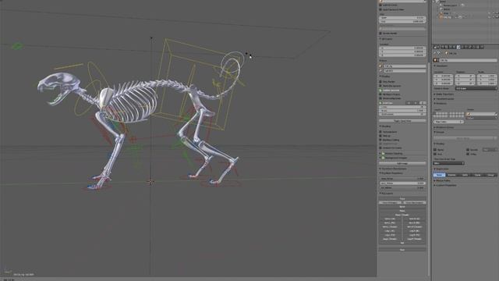The height and width of the screenshot is (281, 499).
Task: Adjust the grid Lines value slider
Action: click(x=402, y=107)
